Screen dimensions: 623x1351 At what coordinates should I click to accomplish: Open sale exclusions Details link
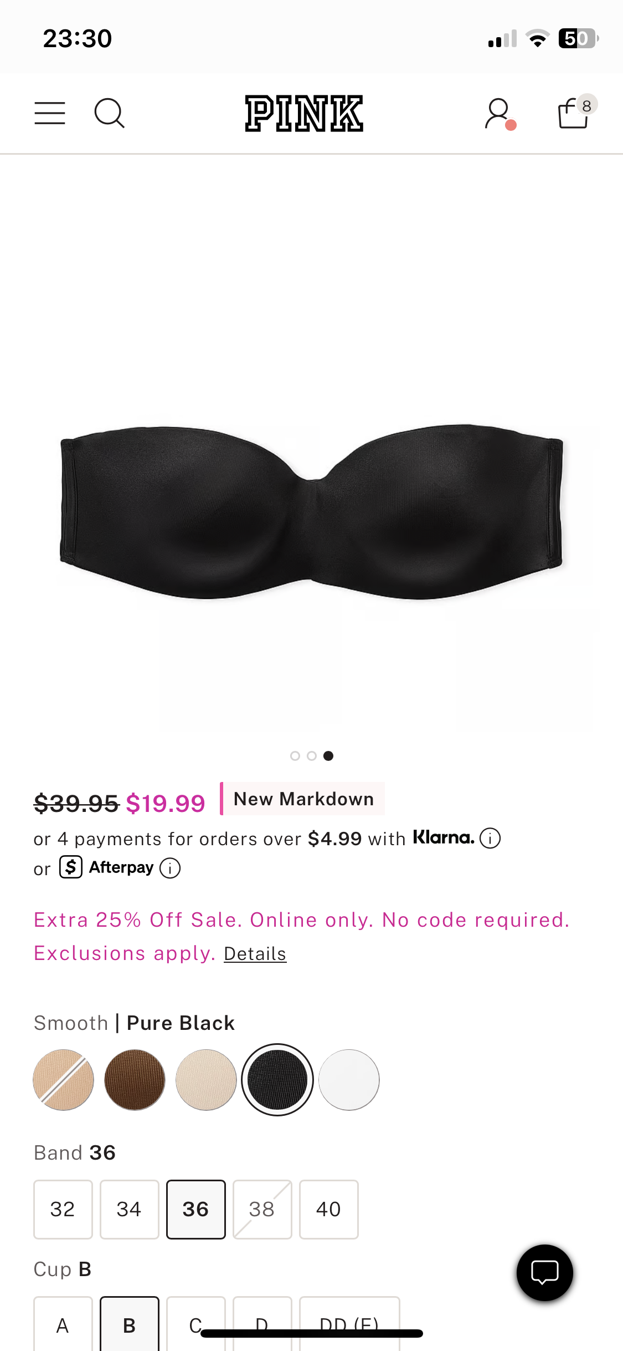(x=255, y=953)
